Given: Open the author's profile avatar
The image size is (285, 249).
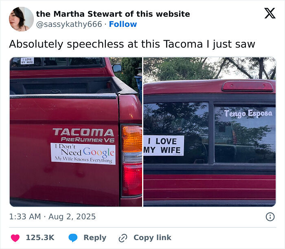Looking at the screenshot, I should [21, 19].
